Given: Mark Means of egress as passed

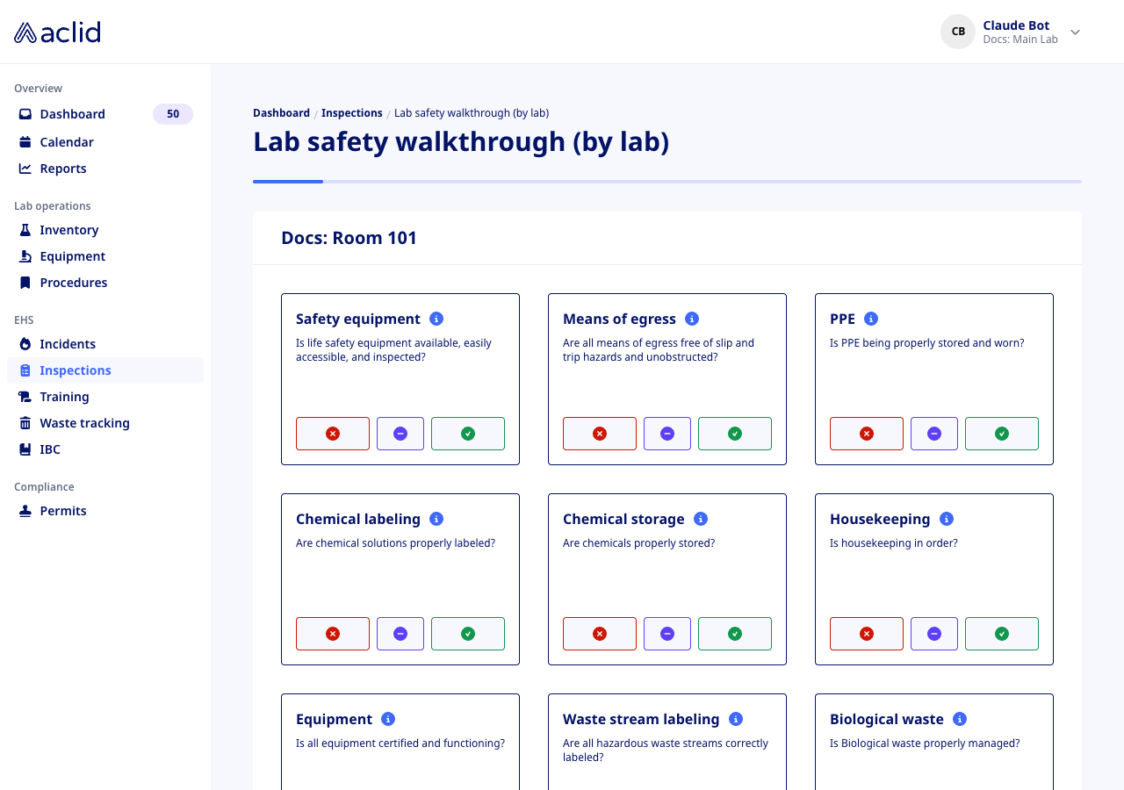Looking at the screenshot, I should (735, 434).
